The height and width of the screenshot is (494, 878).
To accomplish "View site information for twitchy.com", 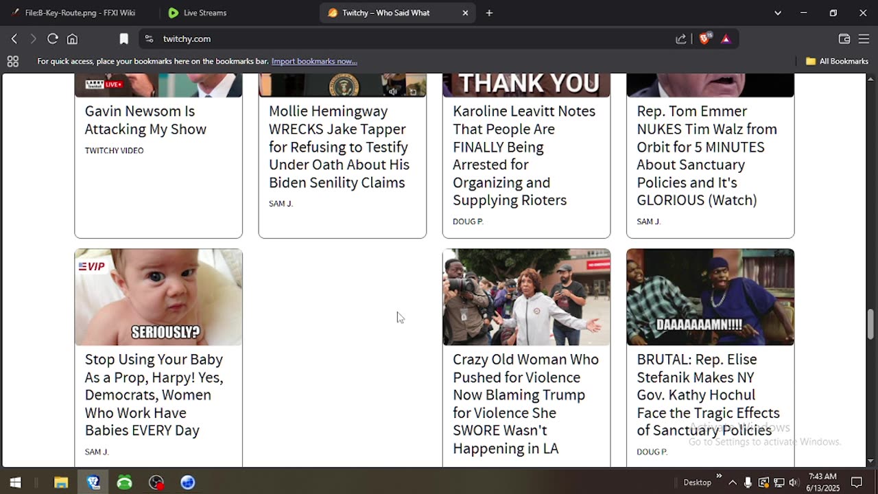I will coord(150,39).
